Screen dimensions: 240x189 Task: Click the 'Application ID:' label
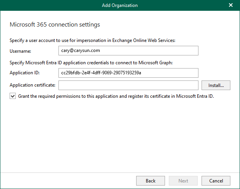(25, 73)
